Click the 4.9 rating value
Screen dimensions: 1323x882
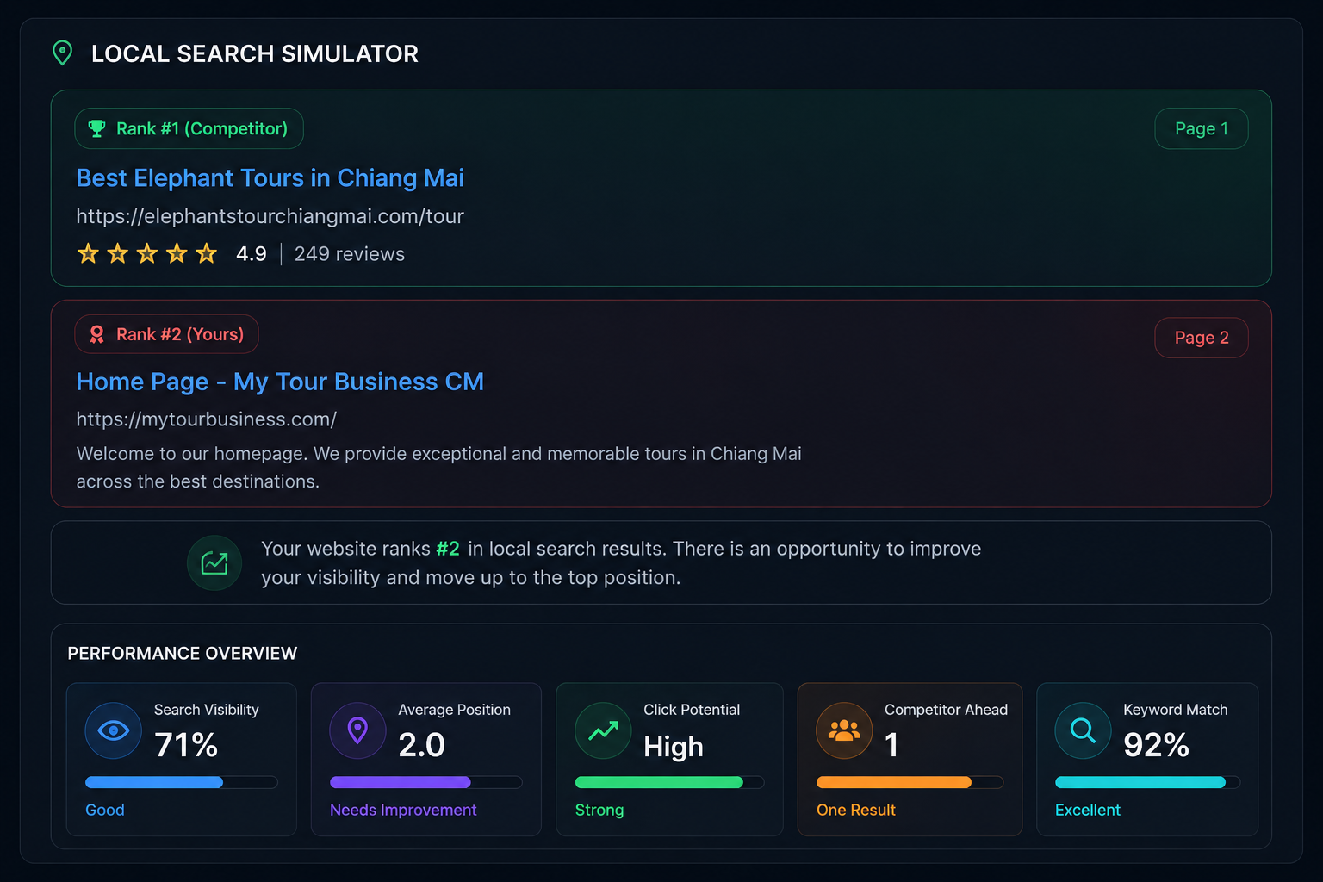click(252, 254)
